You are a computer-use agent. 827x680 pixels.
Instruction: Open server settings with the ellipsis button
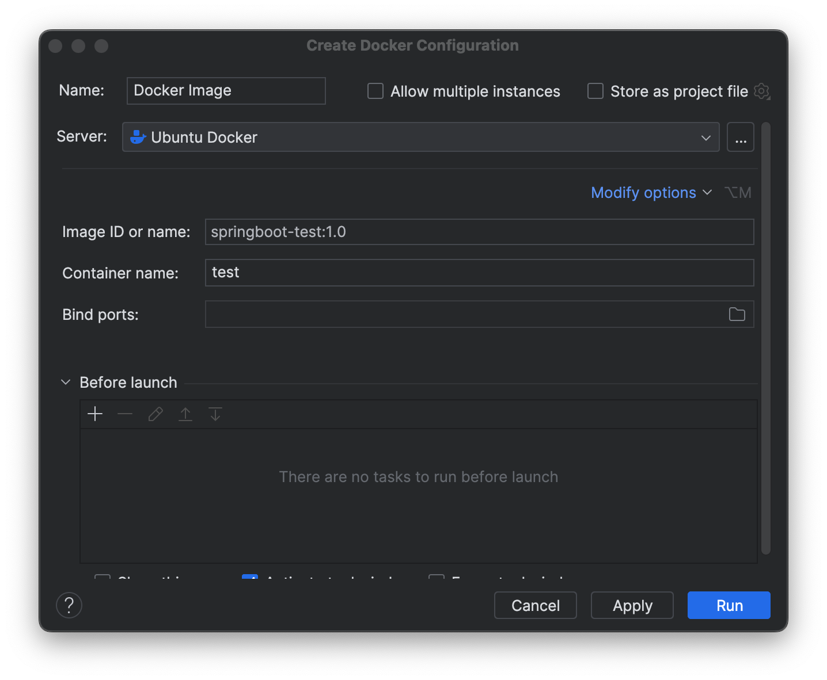coord(741,137)
